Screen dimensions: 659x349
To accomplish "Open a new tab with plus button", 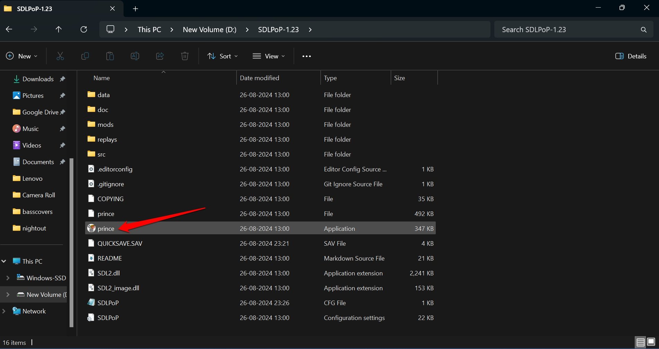I will (136, 9).
